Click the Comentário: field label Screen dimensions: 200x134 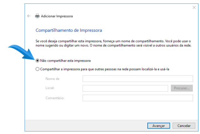[55, 98]
